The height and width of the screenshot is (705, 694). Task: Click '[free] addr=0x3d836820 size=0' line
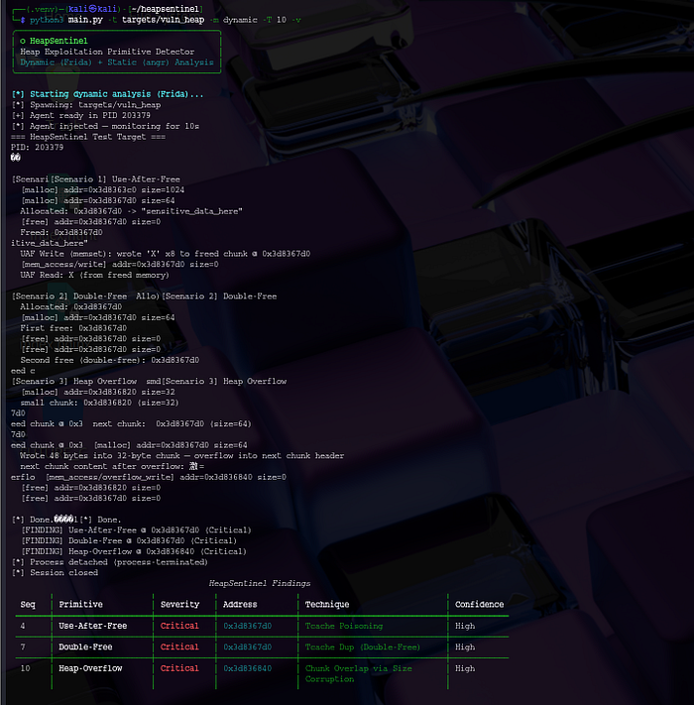tap(91, 488)
